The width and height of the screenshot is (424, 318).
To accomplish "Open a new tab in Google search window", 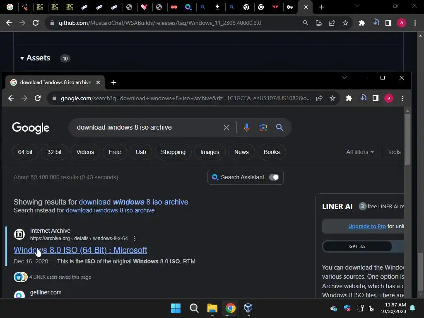I will [x=114, y=82].
